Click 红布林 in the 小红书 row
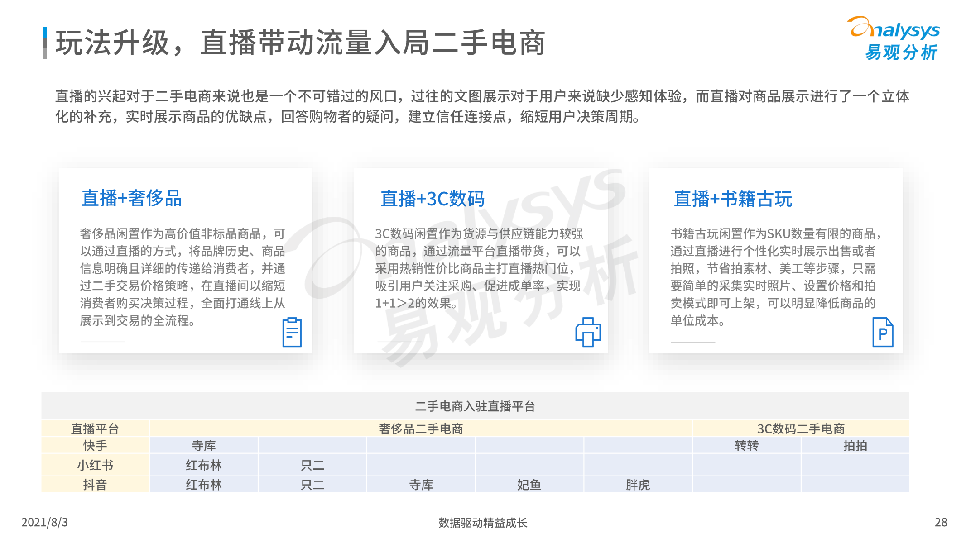Viewport: 966px width, 543px height. tap(204, 465)
